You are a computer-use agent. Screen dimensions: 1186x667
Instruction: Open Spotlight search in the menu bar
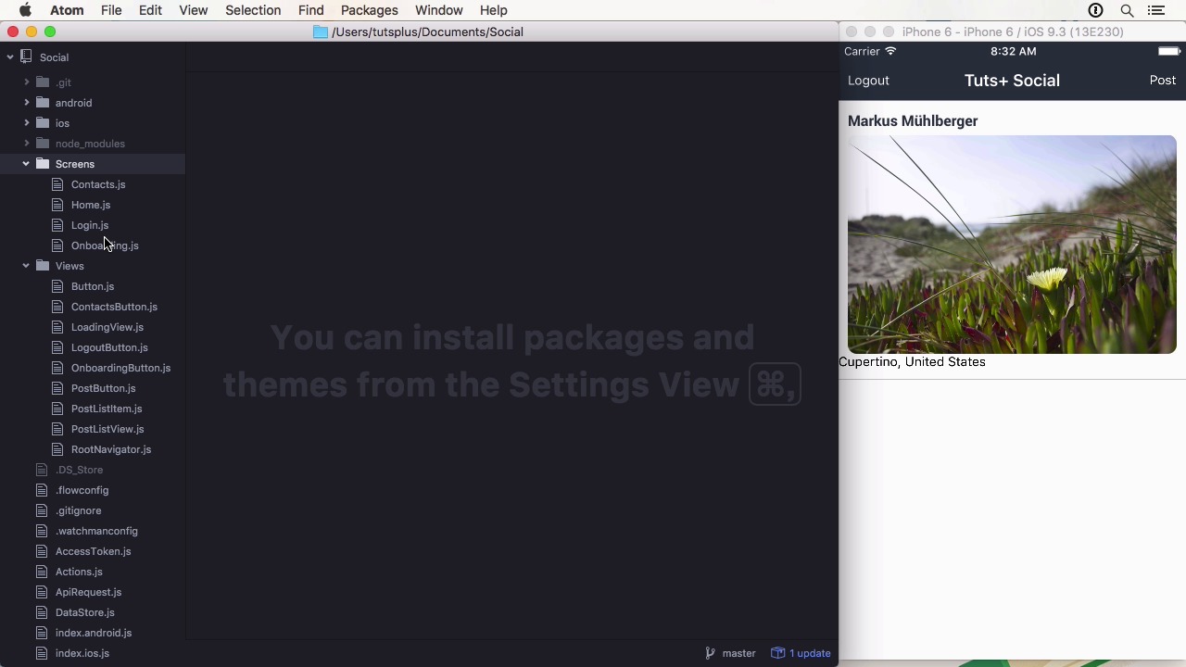[x=1127, y=10]
